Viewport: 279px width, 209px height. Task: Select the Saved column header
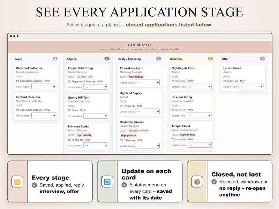pos(18,59)
